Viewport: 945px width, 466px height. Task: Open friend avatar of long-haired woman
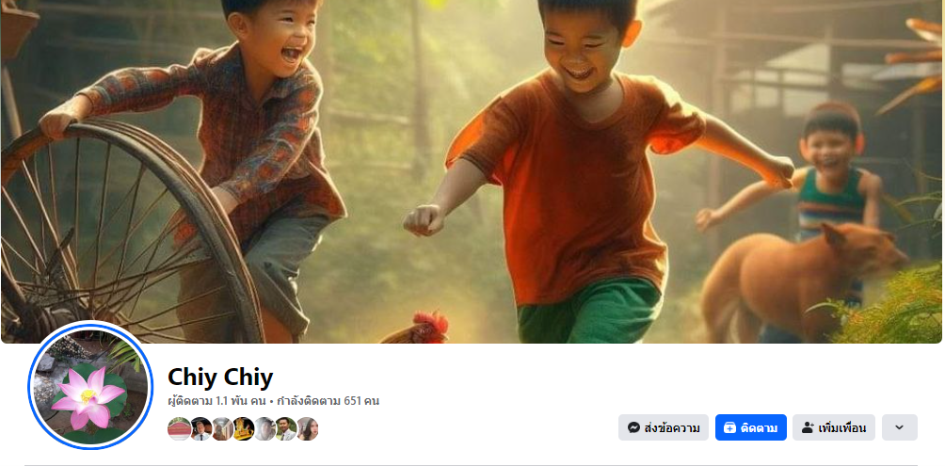point(307,428)
